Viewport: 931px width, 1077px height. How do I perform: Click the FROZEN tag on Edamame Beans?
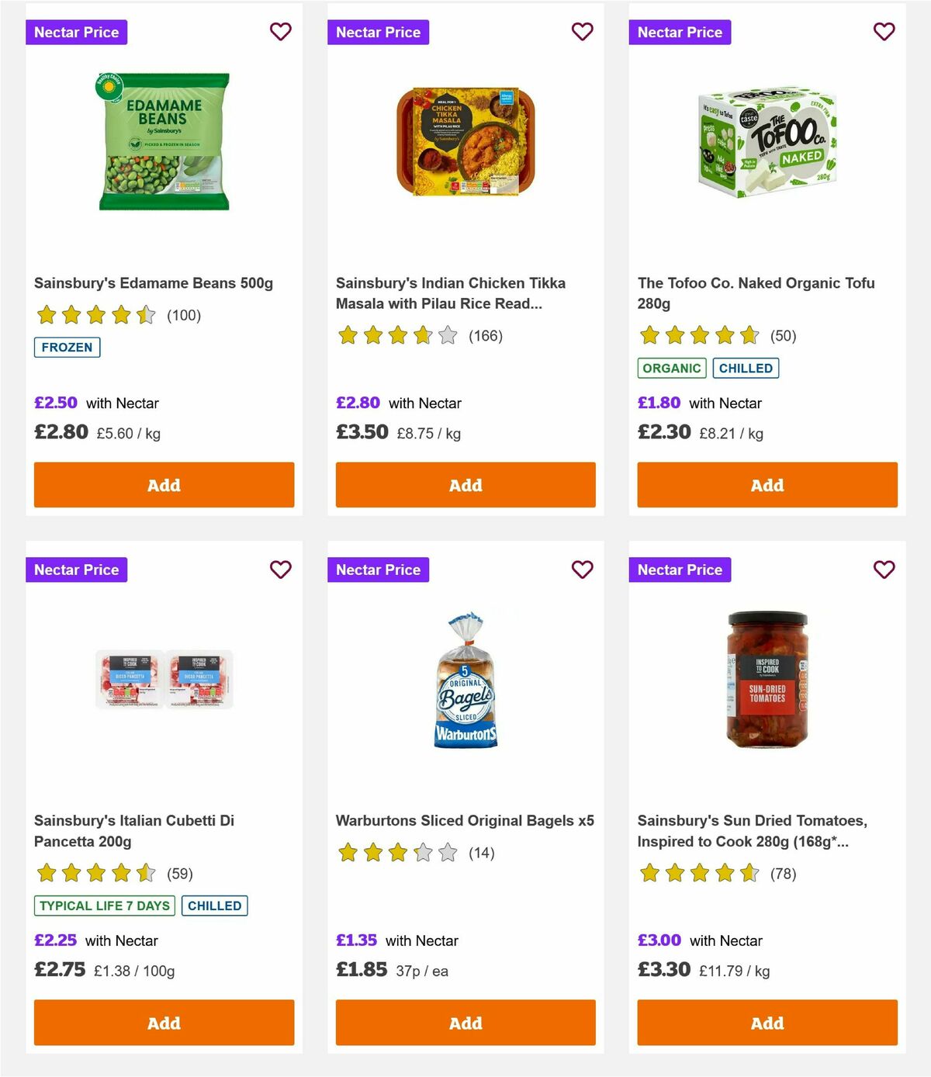[67, 347]
